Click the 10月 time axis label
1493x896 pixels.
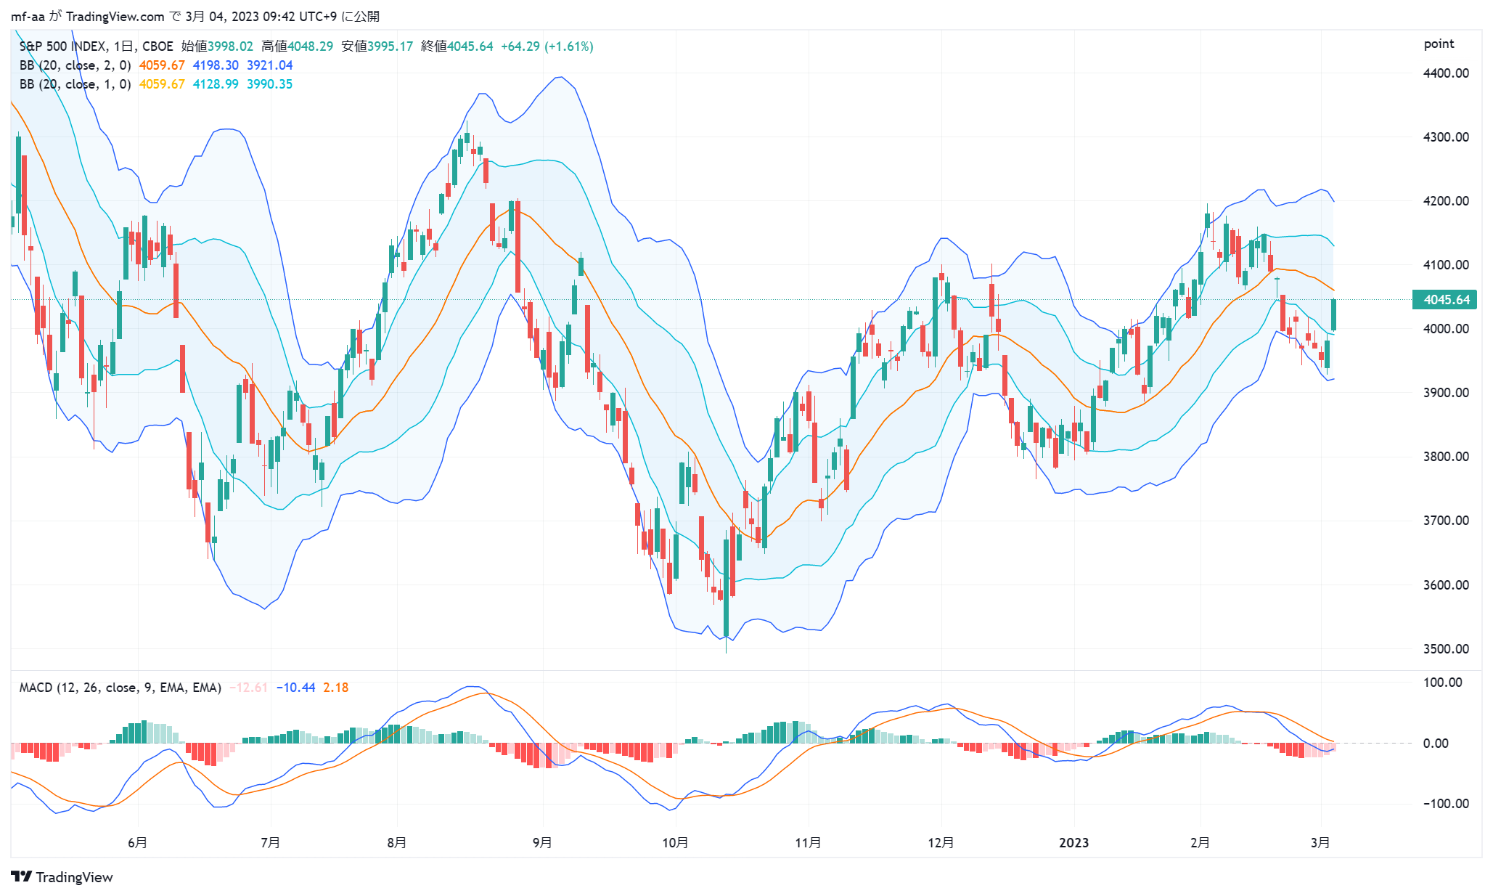click(675, 843)
